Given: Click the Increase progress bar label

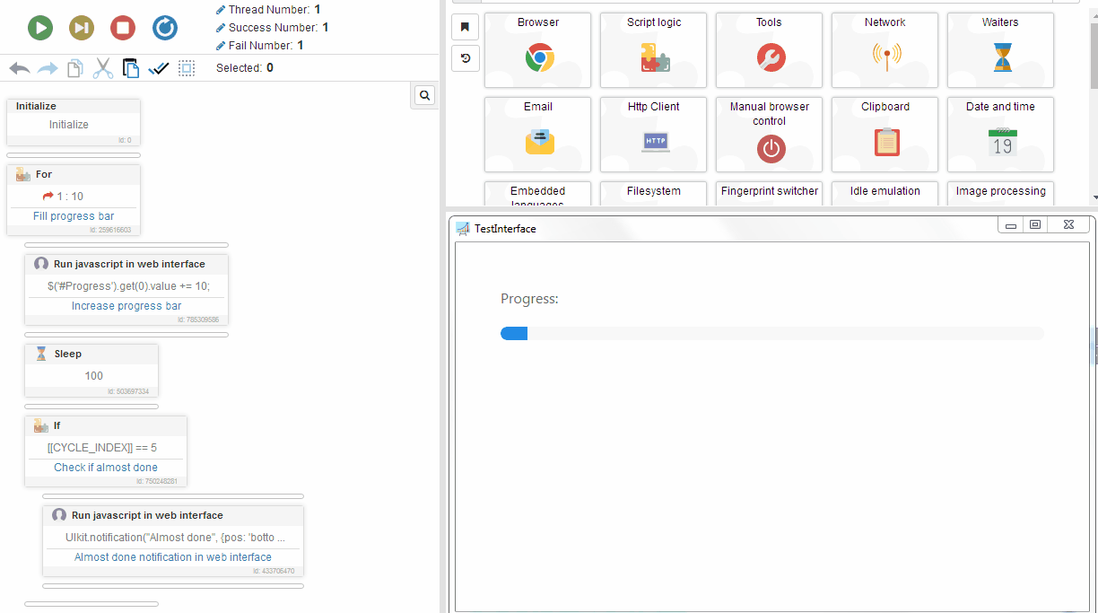Looking at the screenshot, I should click(x=126, y=306).
